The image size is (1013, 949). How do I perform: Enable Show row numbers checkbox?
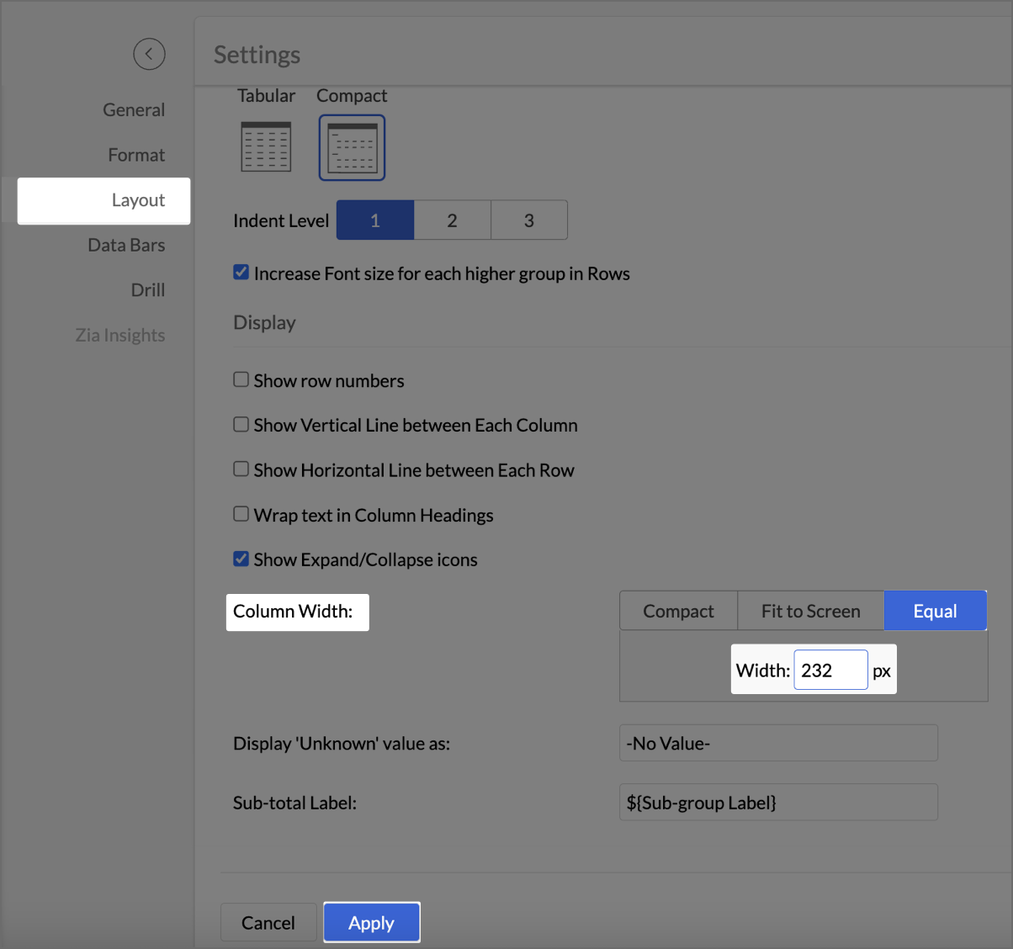coord(241,380)
